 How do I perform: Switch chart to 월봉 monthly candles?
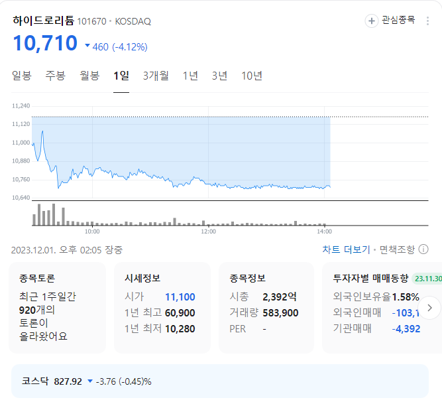pyautogui.click(x=89, y=76)
